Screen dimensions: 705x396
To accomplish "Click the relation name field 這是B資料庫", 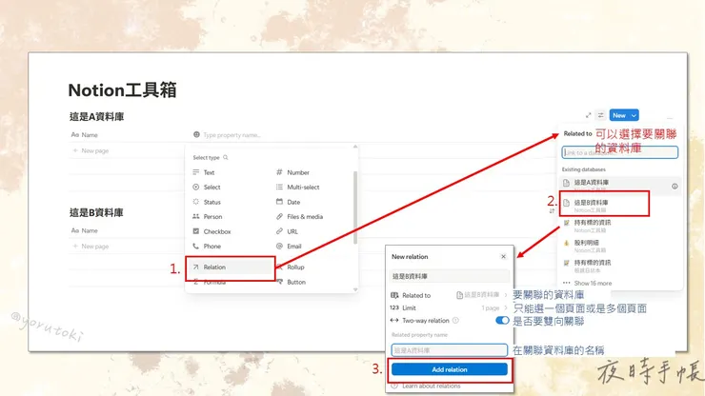I will tap(450, 276).
